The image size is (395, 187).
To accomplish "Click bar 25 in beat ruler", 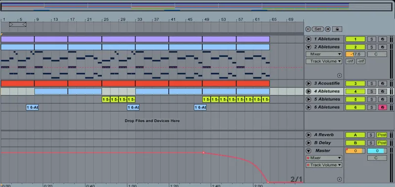I will coord(106,19).
